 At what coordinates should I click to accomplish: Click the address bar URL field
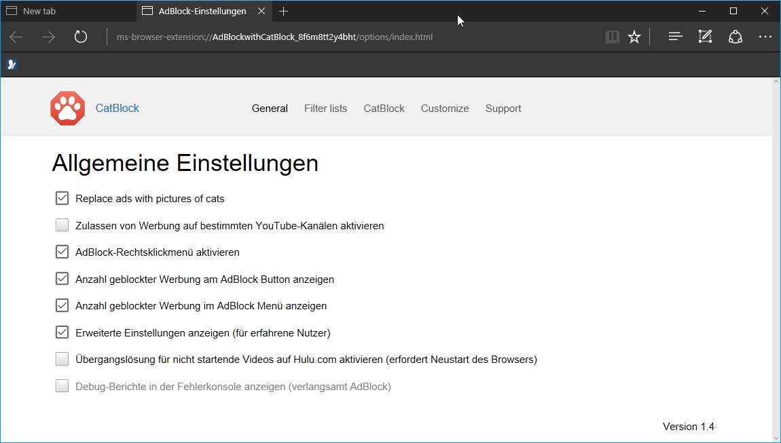pyautogui.click(x=354, y=37)
